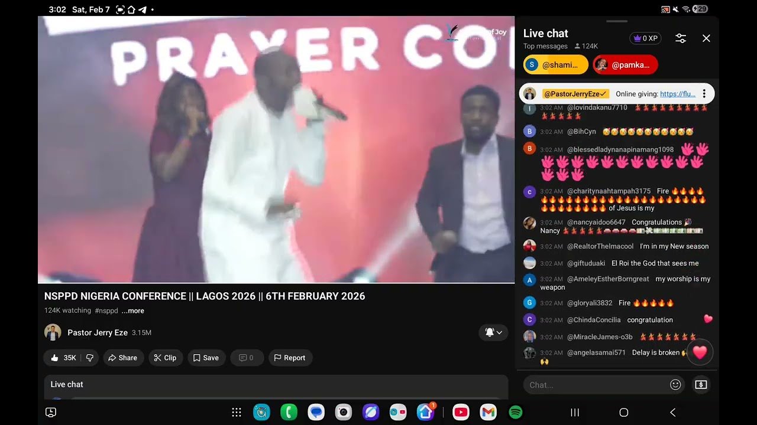This screenshot has height=425, width=757.
Task: Open the online giving link in pinned message
Action: click(x=678, y=94)
